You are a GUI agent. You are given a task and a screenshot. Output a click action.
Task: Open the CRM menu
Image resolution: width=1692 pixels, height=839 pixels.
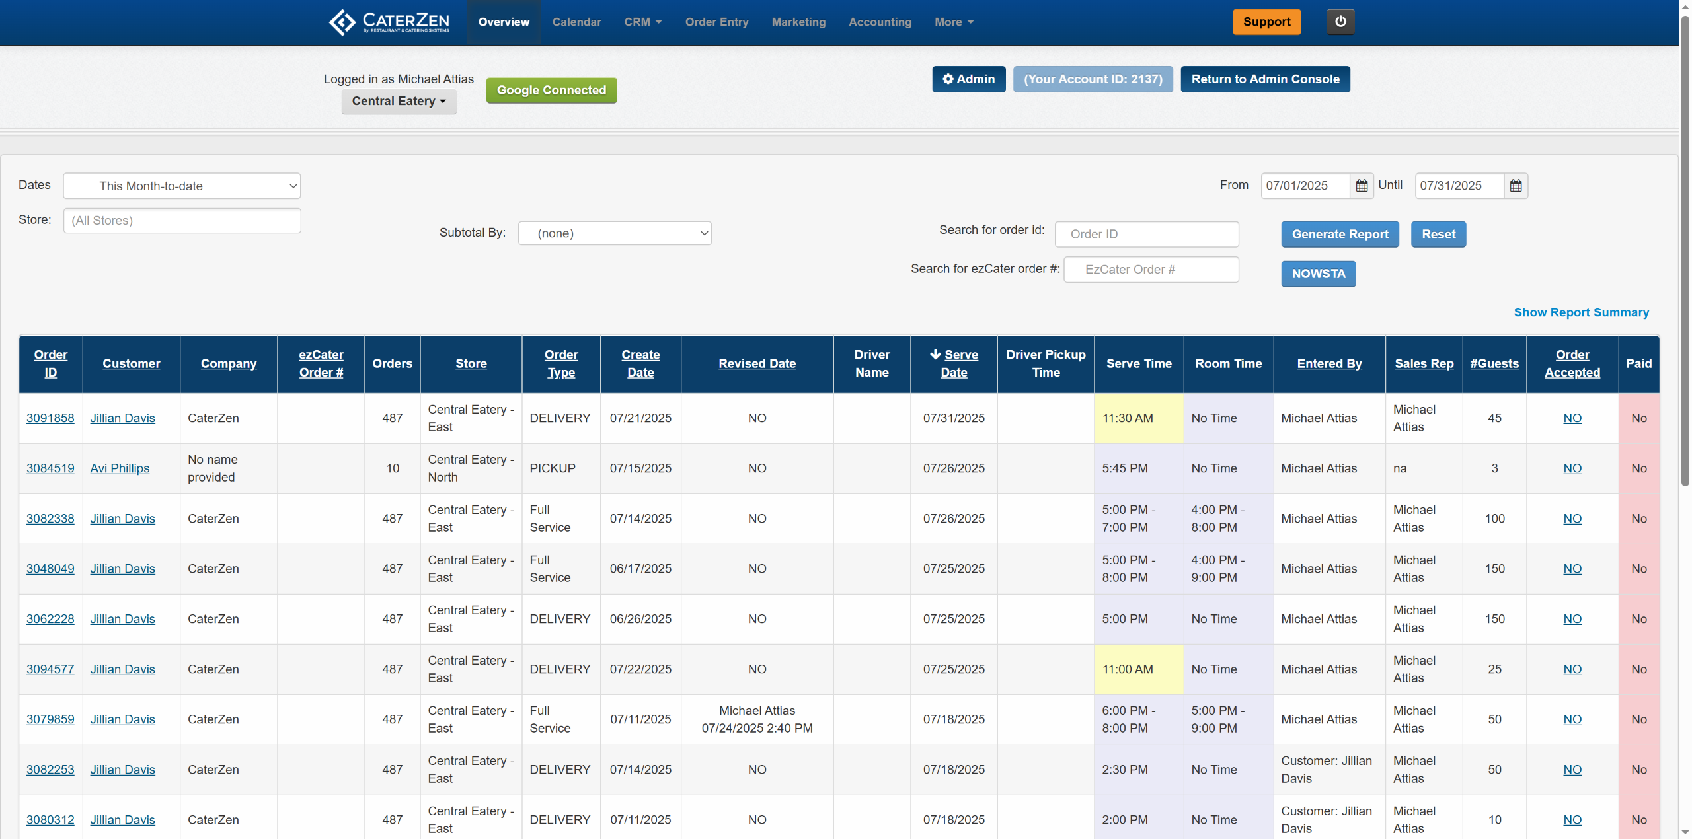(x=642, y=22)
